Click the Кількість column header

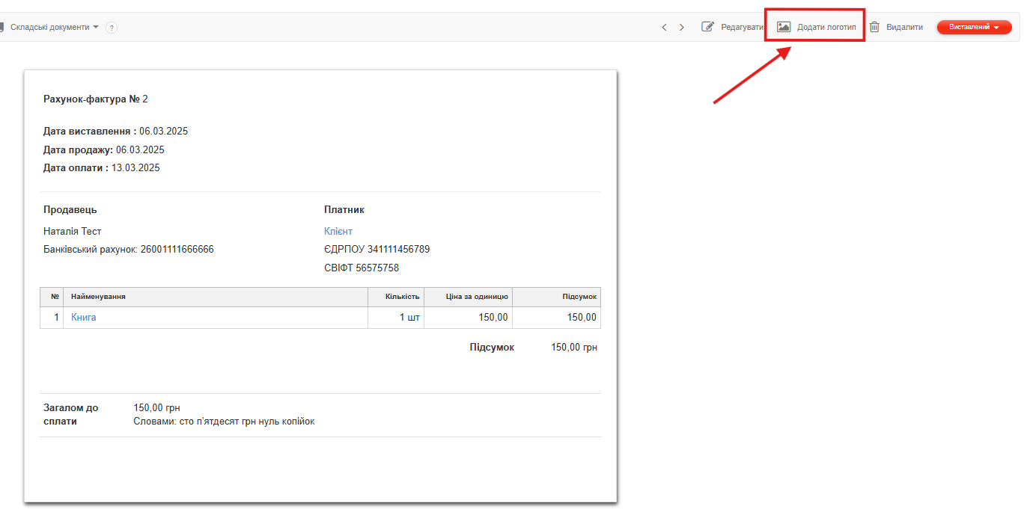[402, 297]
